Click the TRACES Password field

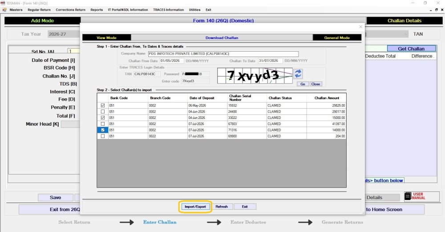click(x=195, y=74)
